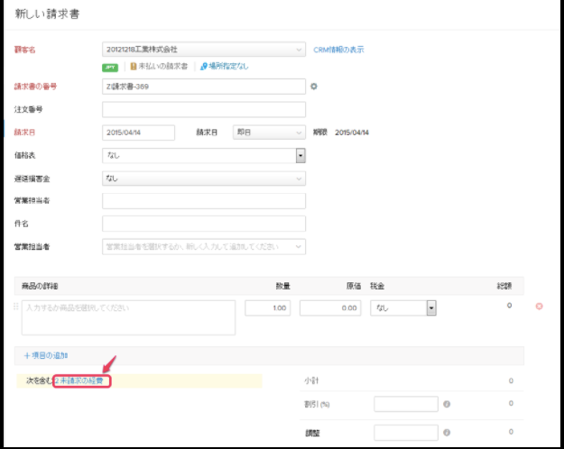Expand the 顧客名 customer dropdown
Viewport: 564px width, 449px height.
pos(204,50)
